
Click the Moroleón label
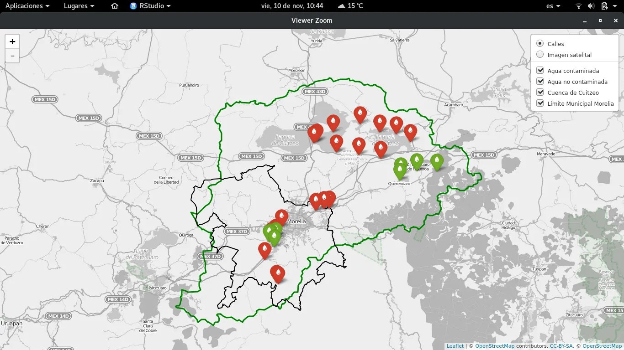(x=296, y=71)
